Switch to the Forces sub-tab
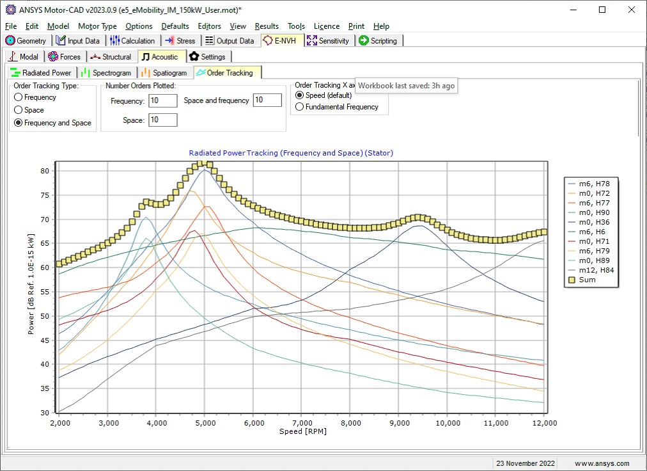 pyautogui.click(x=65, y=56)
